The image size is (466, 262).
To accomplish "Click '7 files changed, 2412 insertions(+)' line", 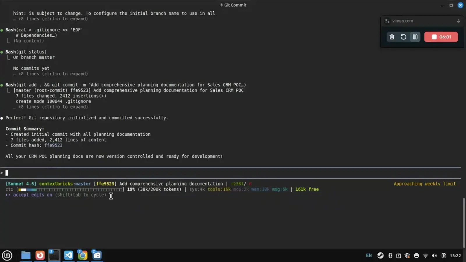I will coord(61,96).
